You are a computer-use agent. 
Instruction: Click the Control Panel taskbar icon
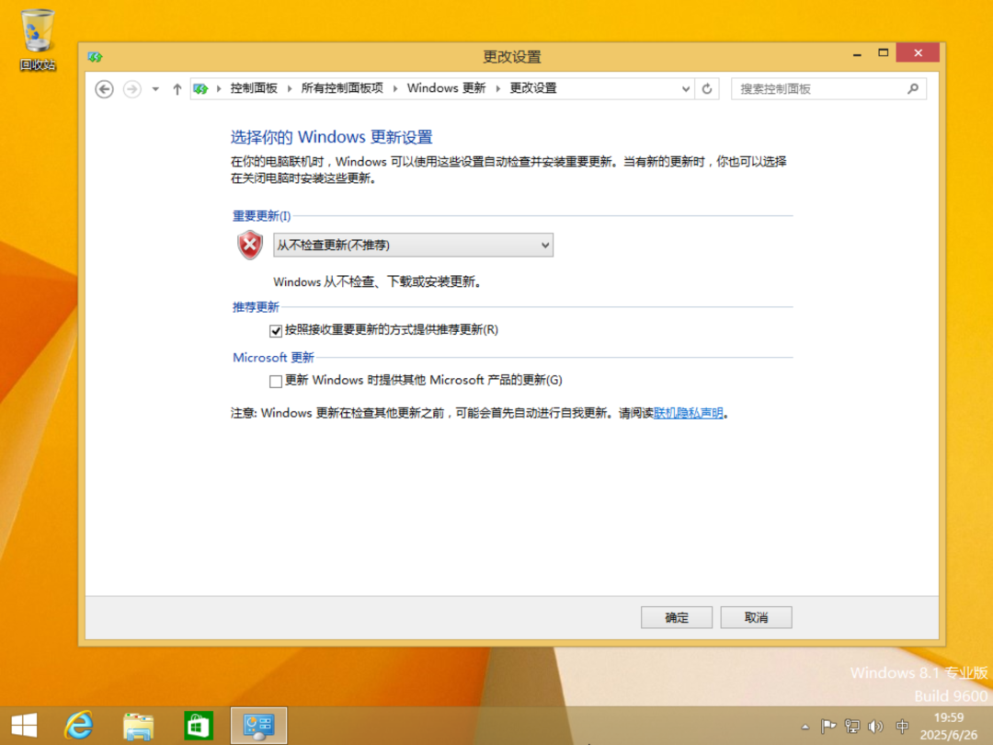point(258,726)
